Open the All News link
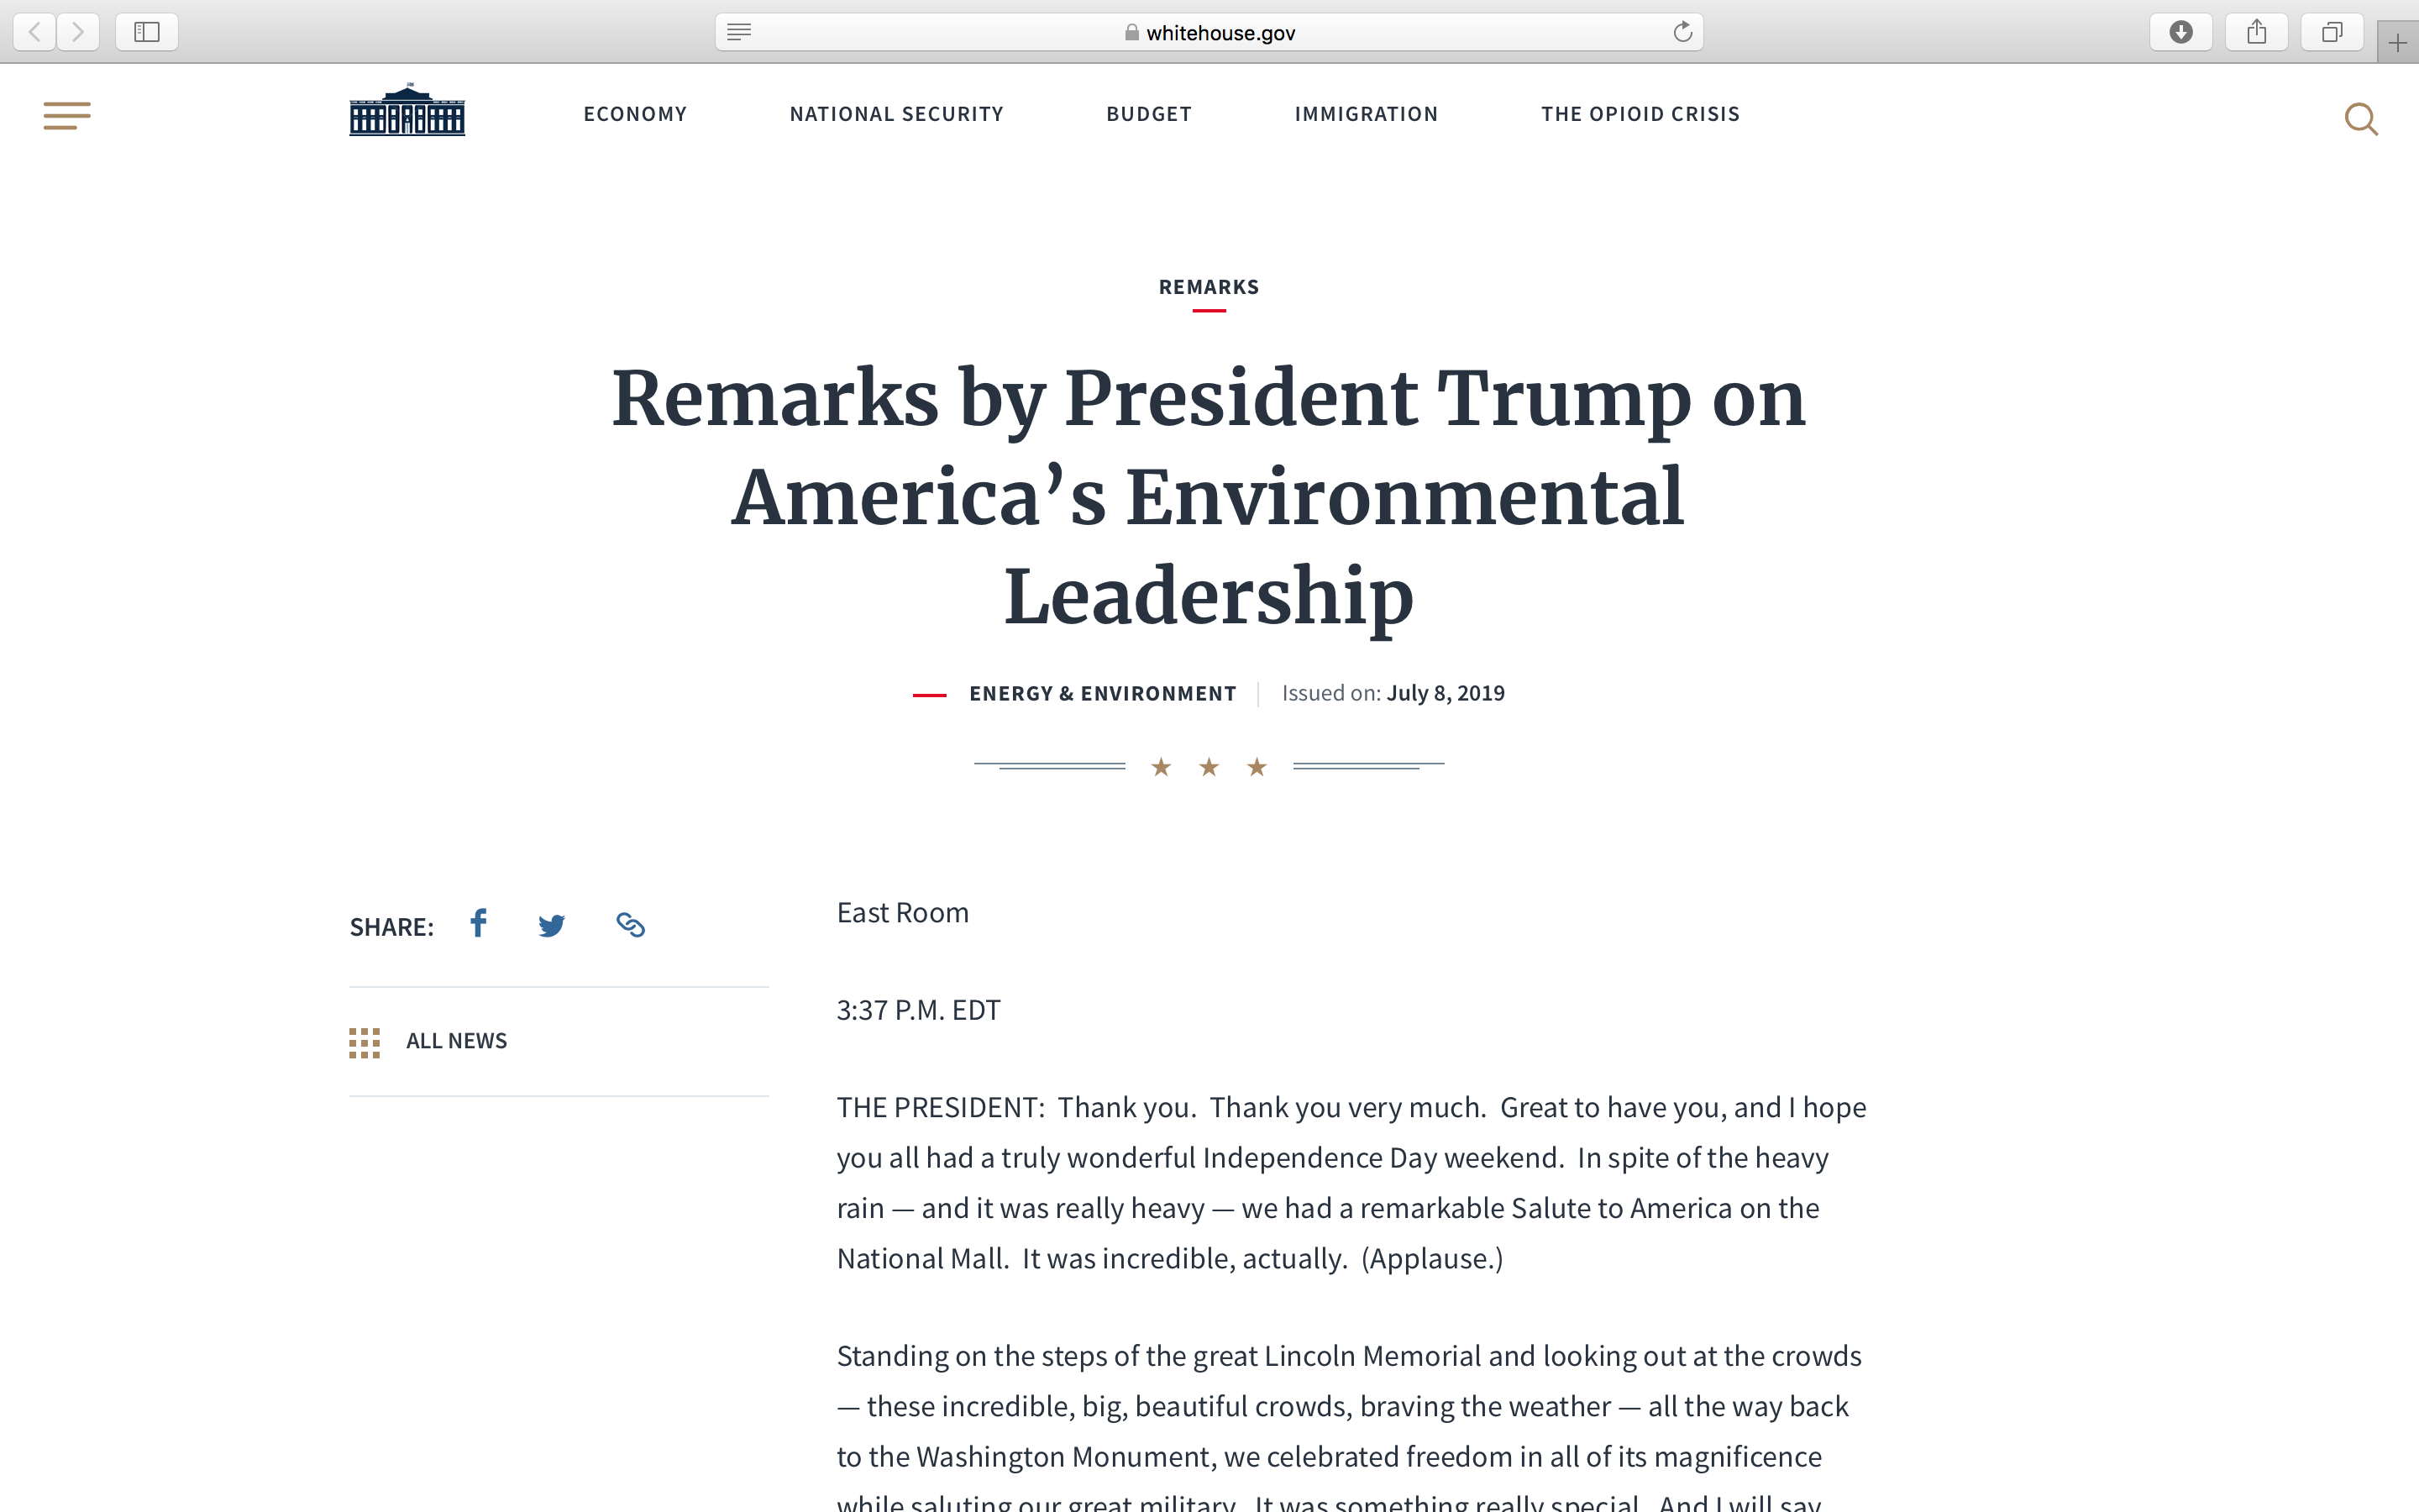Viewport: 2419px width, 1512px height. [x=457, y=1041]
